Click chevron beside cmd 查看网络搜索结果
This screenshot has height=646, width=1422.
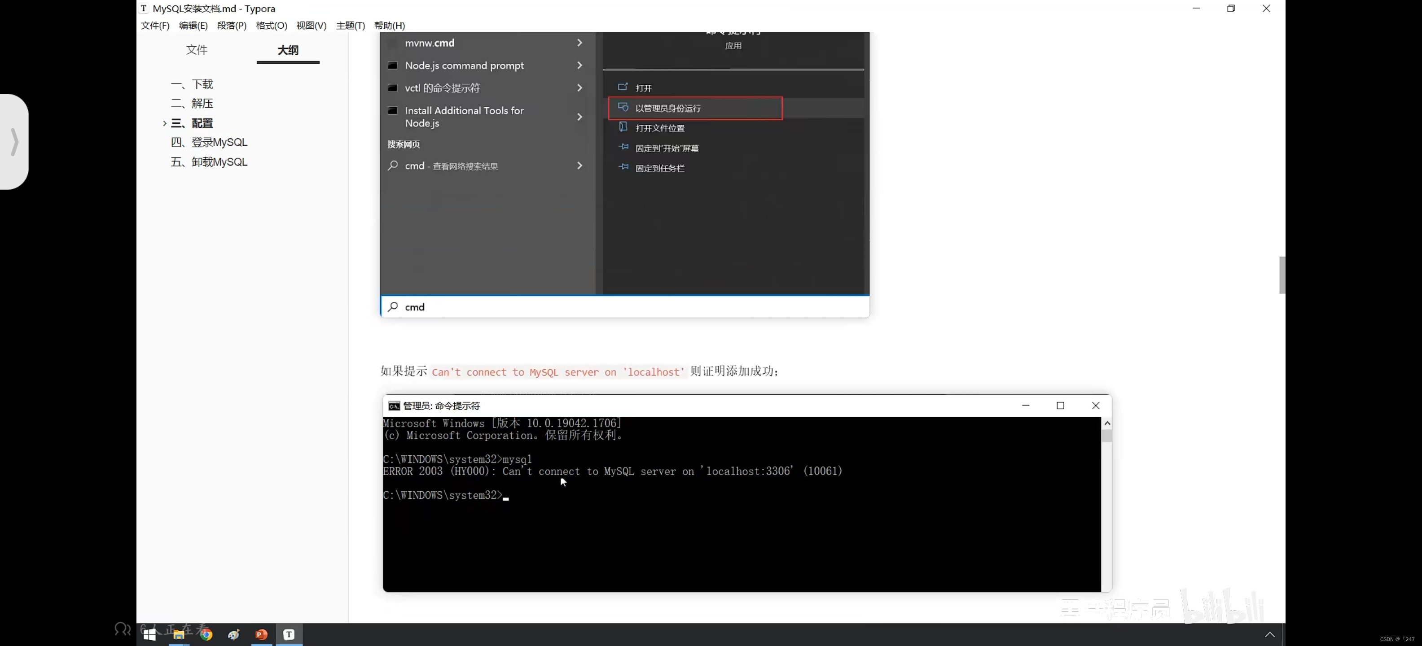[x=579, y=166]
